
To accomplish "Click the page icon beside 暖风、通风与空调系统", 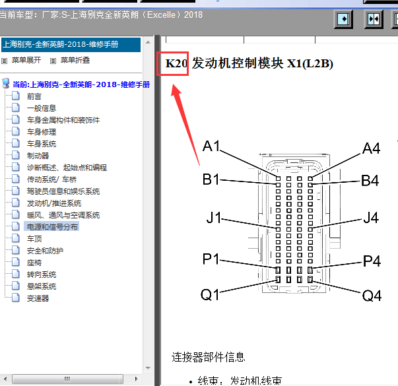I will (16, 214).
